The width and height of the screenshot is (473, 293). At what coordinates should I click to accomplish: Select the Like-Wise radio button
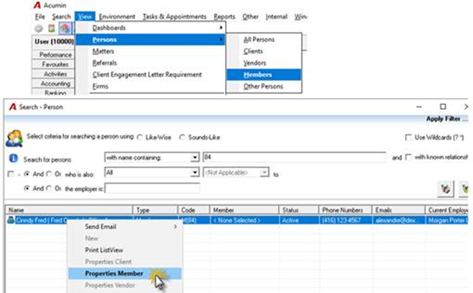point(139,138)
